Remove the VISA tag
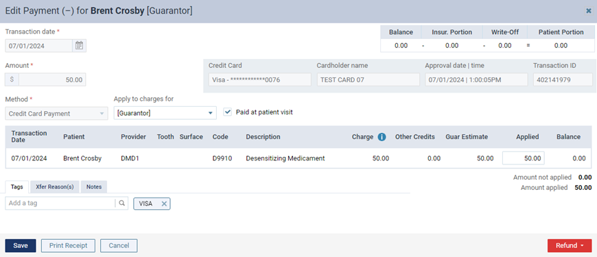The height and width of the screenshot is (257, 597). coord(164,204)
